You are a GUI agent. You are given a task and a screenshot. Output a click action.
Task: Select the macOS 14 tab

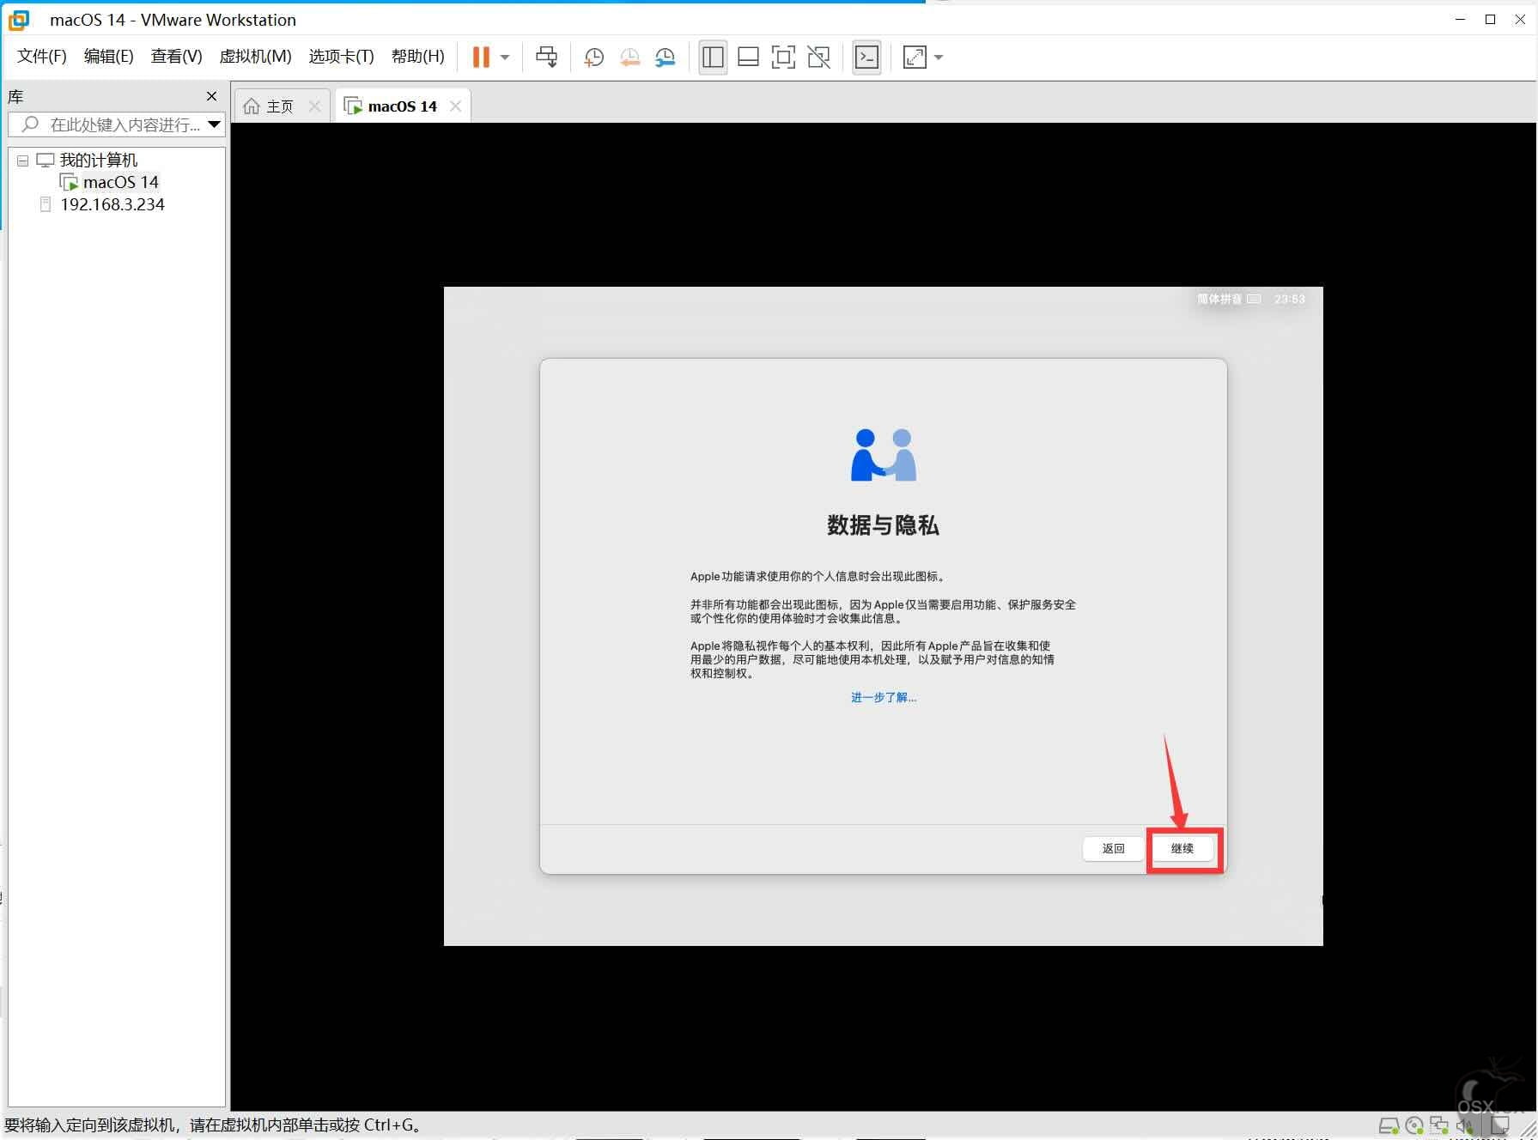point(402,106)
